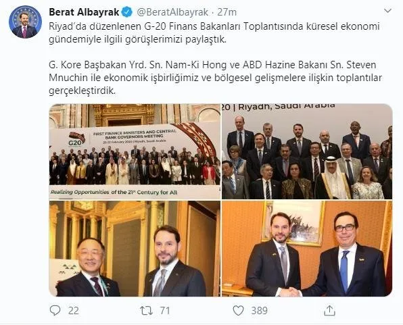Open the photo in front of golden columns
The width and height of the screenshot is (403, 325).
pos(135,249)
